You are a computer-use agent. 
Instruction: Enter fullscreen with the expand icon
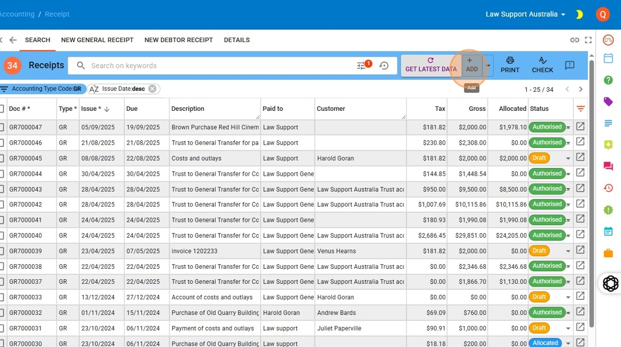pos(588,40)
